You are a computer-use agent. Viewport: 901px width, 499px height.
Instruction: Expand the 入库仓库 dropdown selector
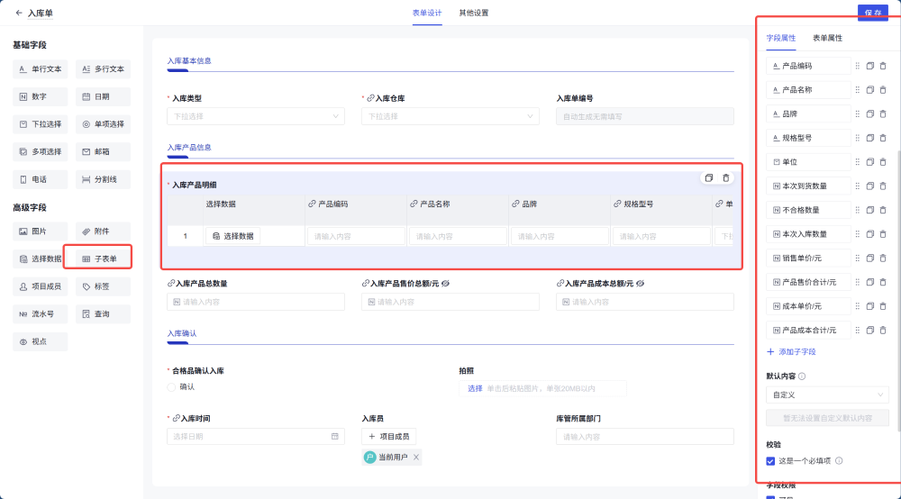[450, 116]
